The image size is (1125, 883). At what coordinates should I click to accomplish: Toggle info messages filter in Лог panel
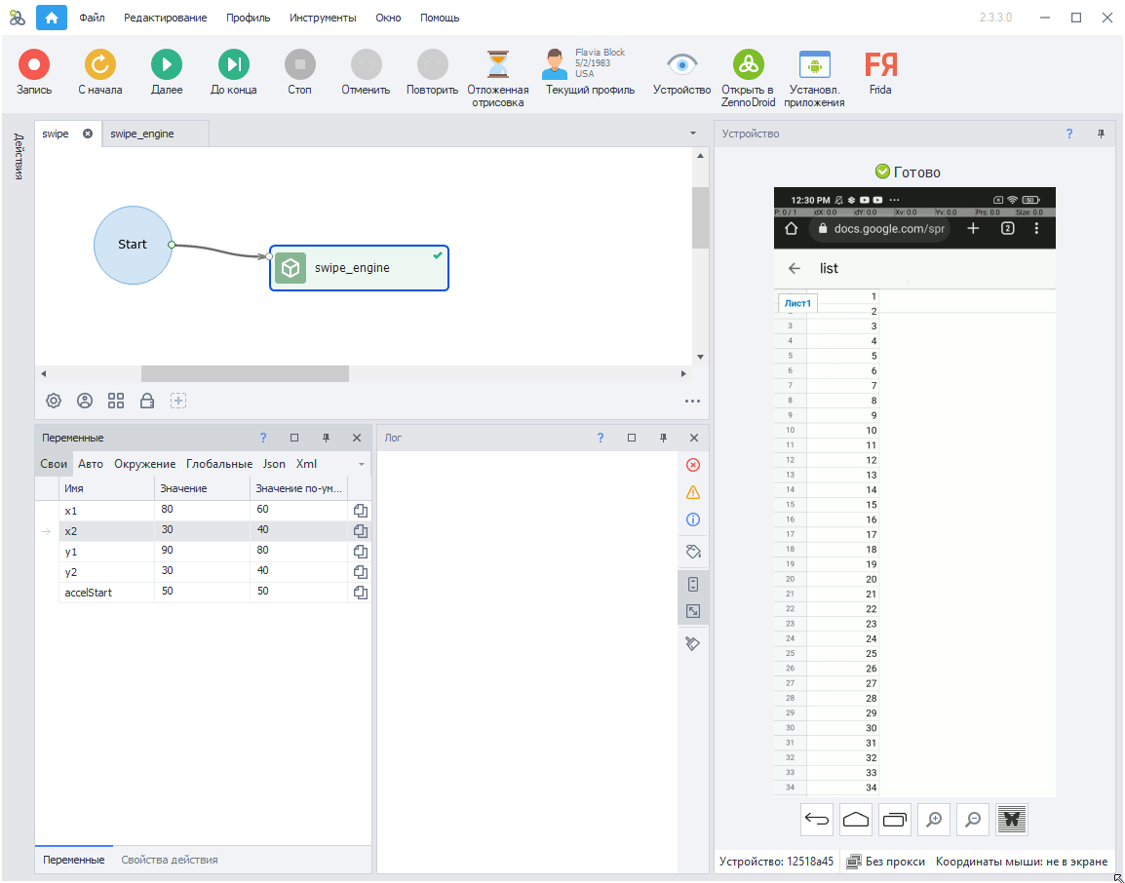[693, 519]
